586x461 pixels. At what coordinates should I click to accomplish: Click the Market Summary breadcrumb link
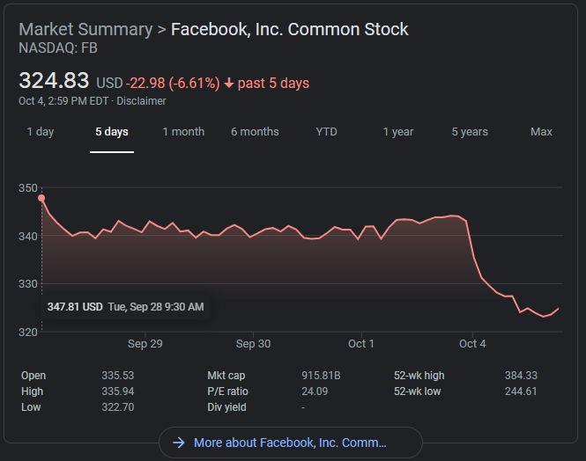[85, 29]
